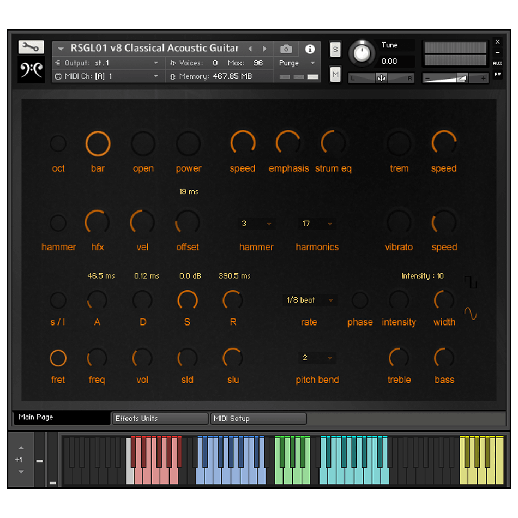Toggle the hammer on/off button
The image size is (518, 518).
[58, 223]
